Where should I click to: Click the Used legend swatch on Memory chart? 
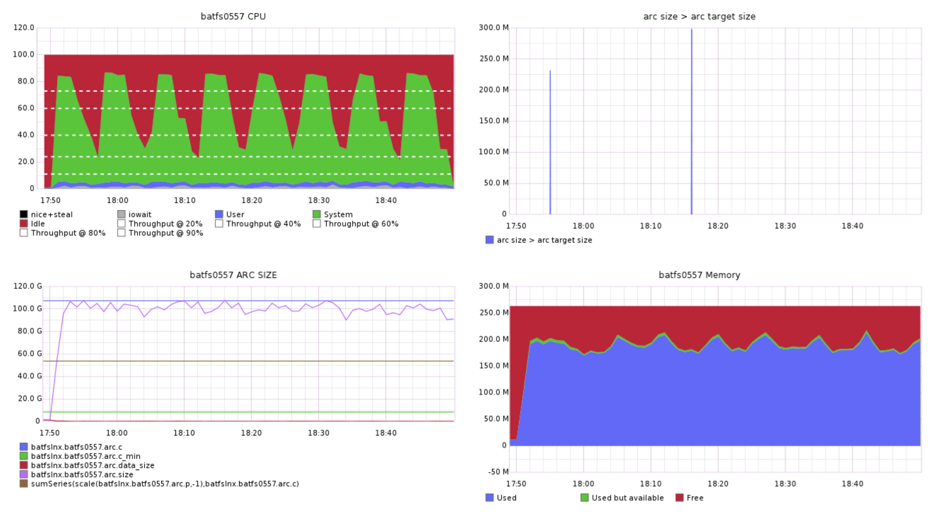tap(489, 498)
